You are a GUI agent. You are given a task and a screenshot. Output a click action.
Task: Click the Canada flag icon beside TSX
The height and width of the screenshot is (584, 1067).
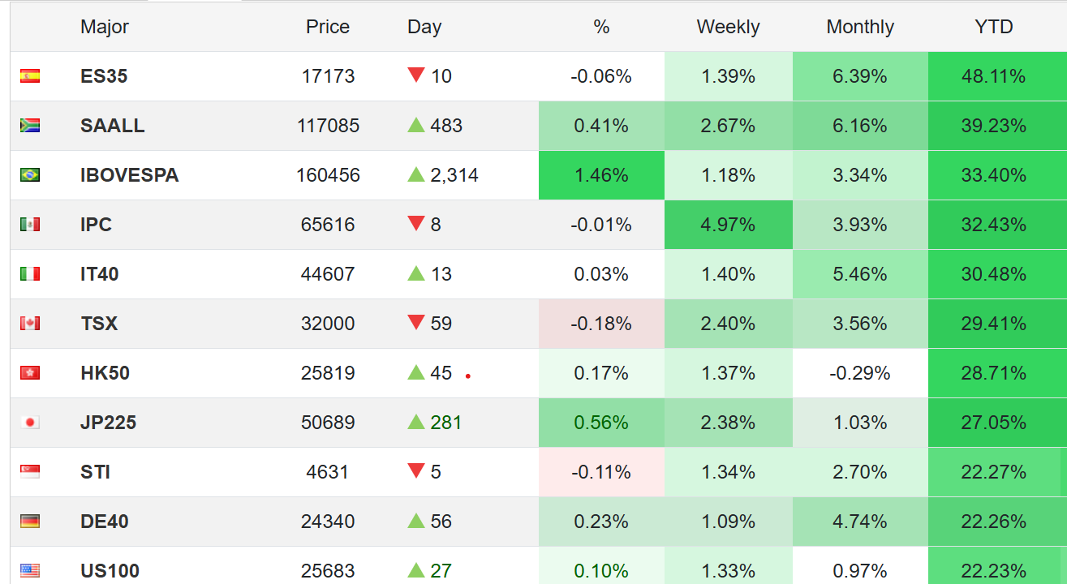30,324
